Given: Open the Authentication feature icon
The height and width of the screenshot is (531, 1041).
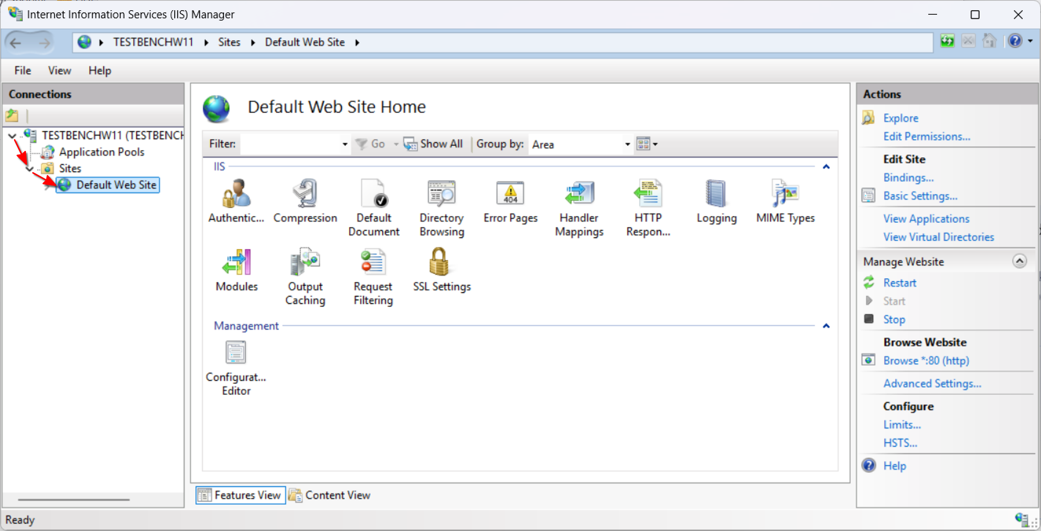Looking at the screenshot, I should (236, 194).
